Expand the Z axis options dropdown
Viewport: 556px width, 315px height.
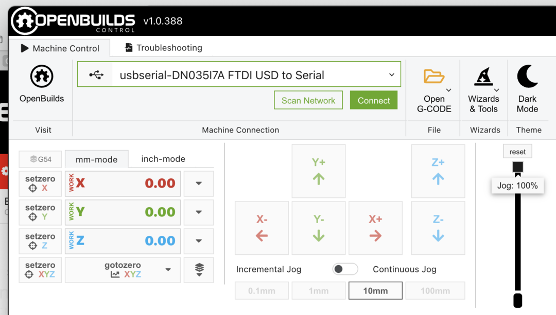click(x=199, y=241)
